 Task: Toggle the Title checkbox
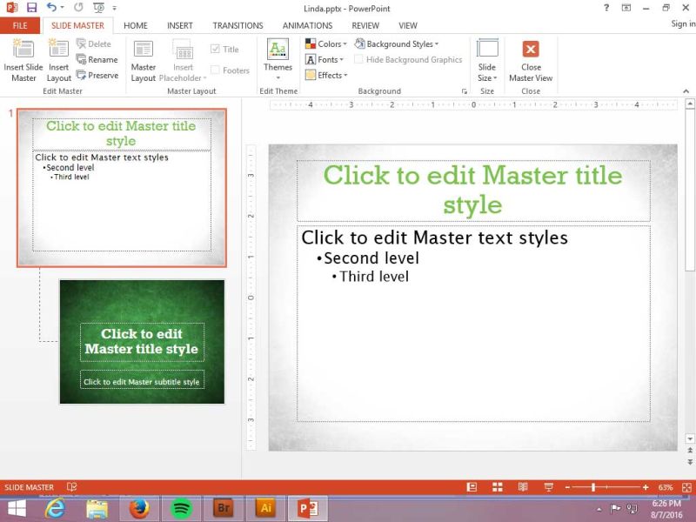pyautogui.click(x=214, y=48)
